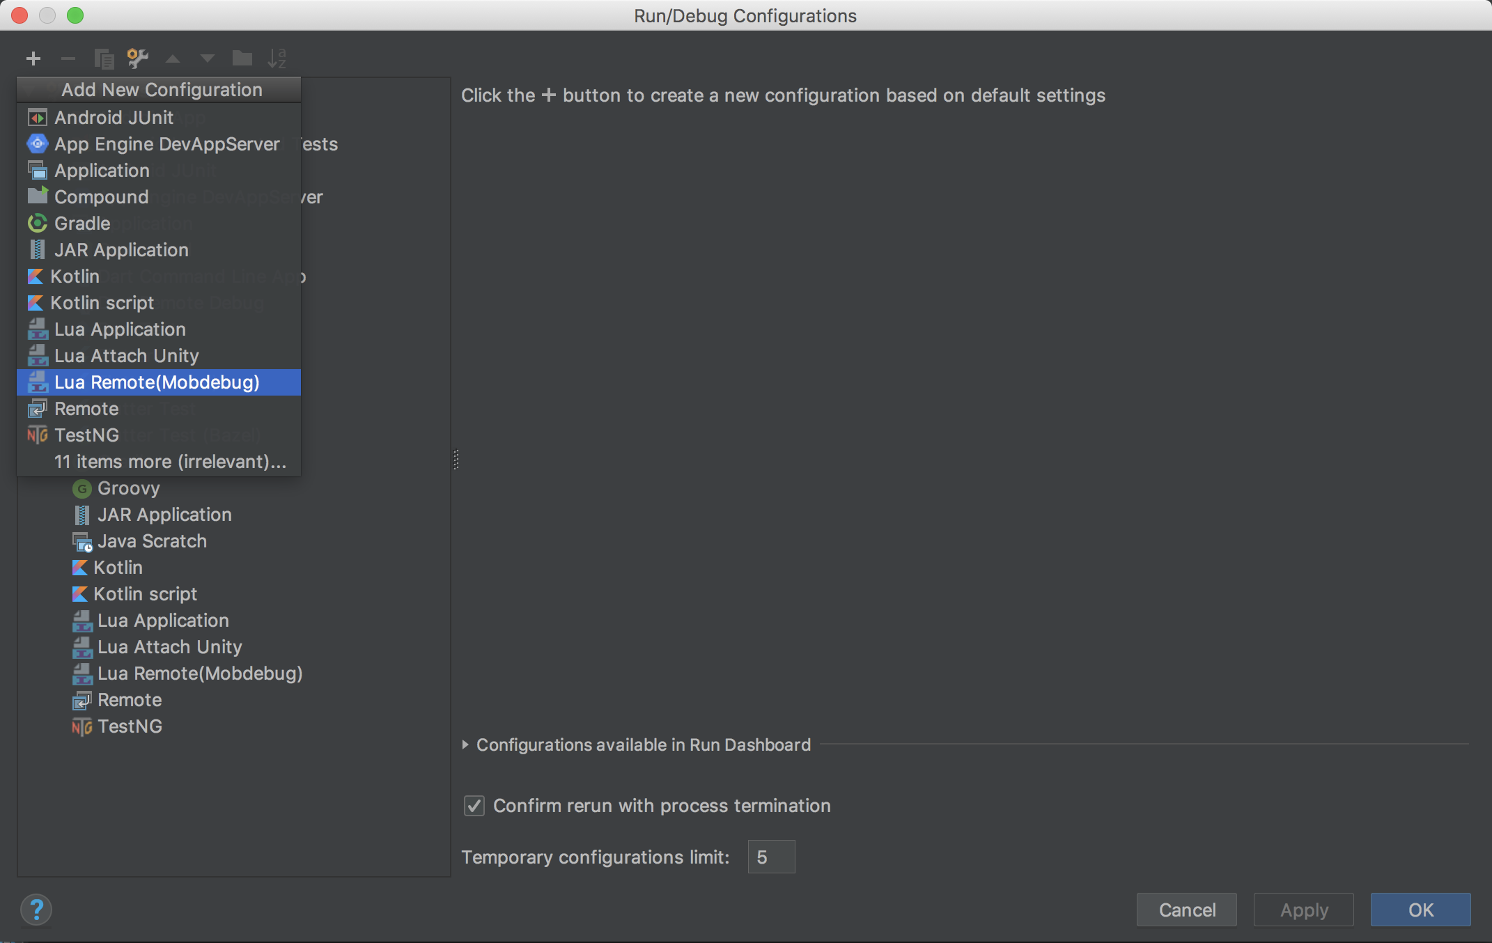1492x943 pixels.
Task: Select Groovy in the defaults tree
Action: click(128, 488)
